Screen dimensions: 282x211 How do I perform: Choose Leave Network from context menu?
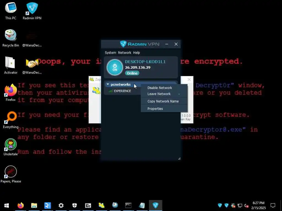tap(164, 94)
